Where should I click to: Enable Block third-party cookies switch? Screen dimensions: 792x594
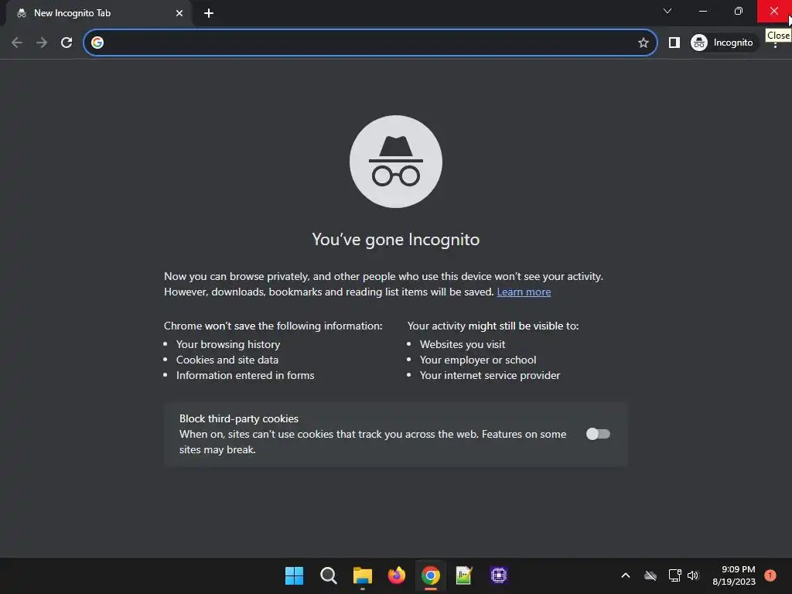598,434
